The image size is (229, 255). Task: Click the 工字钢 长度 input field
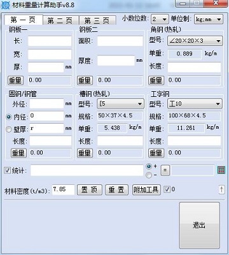point(194,141)
